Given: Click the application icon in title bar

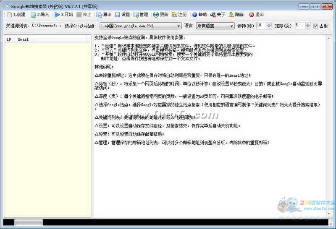Looking at the screenshot, I should [6, 6].
